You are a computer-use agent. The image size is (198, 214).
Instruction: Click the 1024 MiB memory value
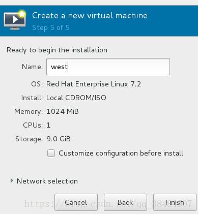63,111
